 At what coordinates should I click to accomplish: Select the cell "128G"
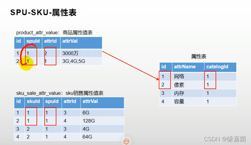click(x=89, y=121)
